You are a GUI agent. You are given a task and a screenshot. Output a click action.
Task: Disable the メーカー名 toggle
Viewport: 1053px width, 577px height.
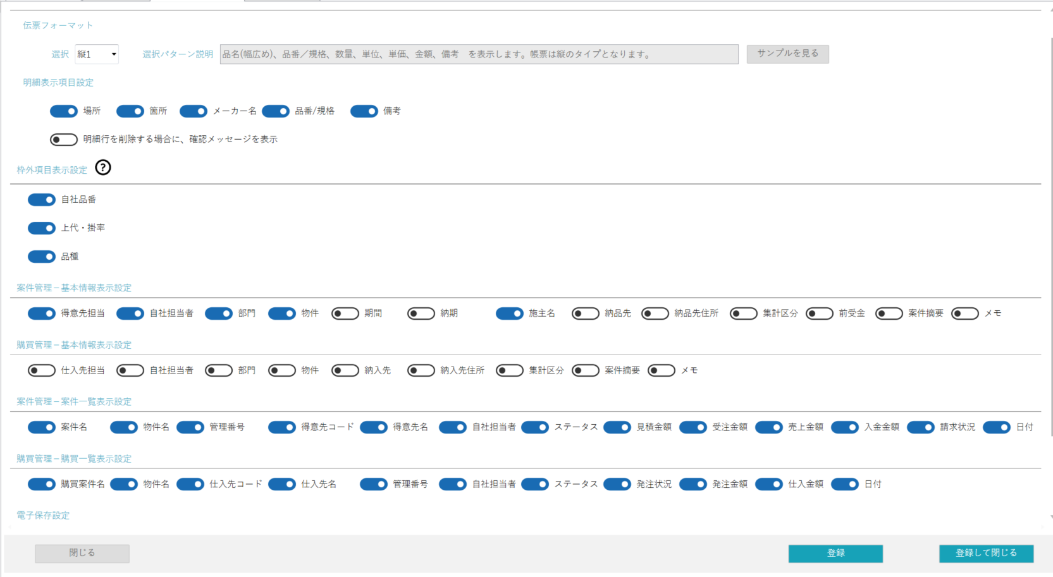click(194, 111)
